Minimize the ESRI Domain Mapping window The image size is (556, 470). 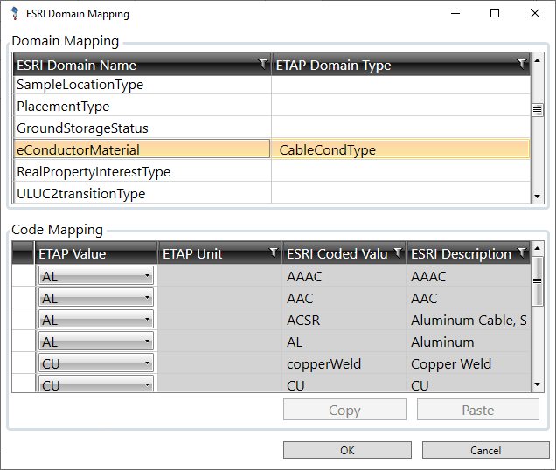(x=455, y=13)
